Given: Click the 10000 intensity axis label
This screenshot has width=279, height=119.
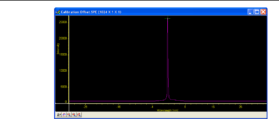Looking at the screenshot, I should click(63, 71).
